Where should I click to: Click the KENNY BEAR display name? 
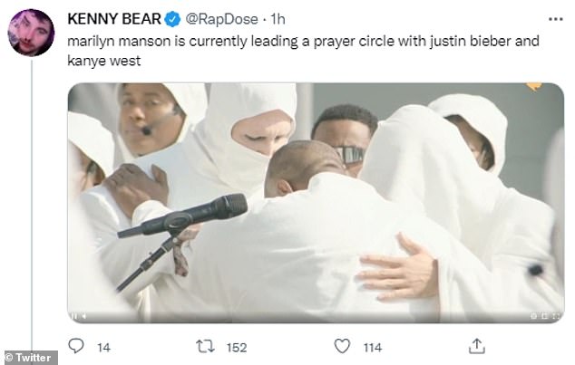115,20
